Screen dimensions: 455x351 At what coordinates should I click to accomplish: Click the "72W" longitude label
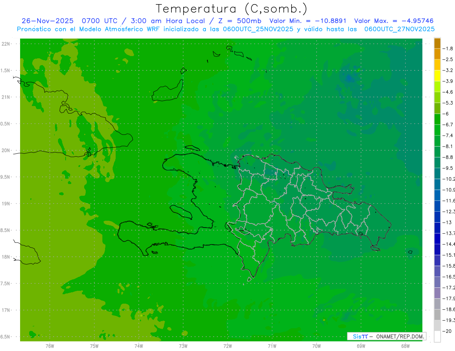(x=227, y=345)
